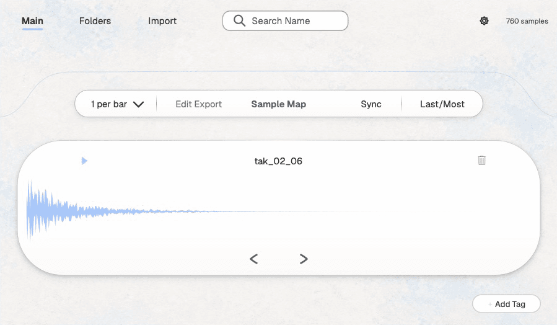This screenshot has width=557, height=325.
Task: Open the Folders tab
Action: click(95, 21)
